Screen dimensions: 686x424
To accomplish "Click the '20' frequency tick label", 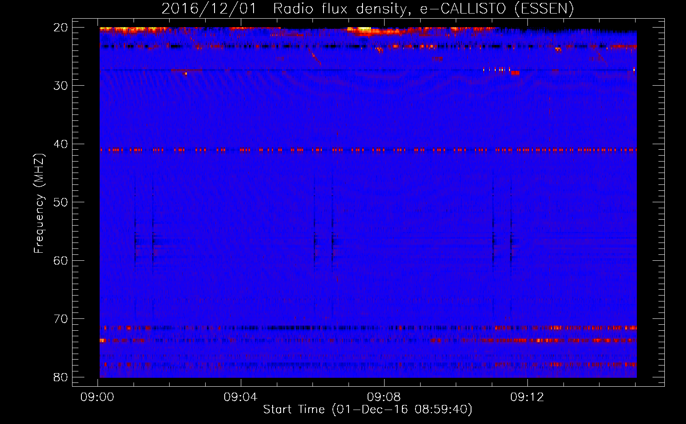I will tap(61, 28).
